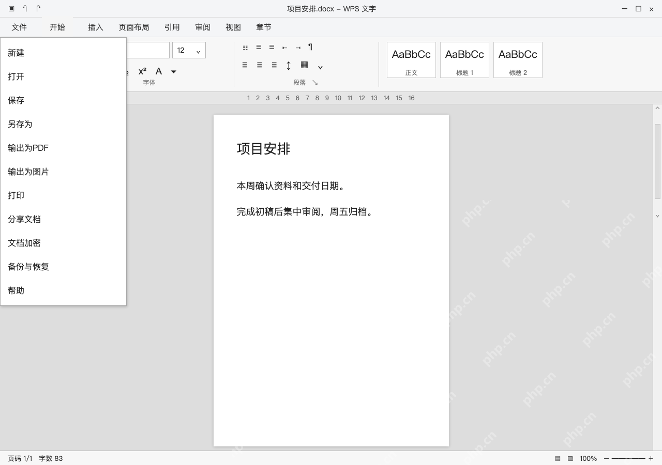The image size is (662, 465).
Task: Click the scrollbar up arrow
Action: (657, 109)
